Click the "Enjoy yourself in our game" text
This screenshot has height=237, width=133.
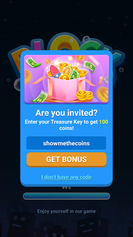(x=66, y=211)
